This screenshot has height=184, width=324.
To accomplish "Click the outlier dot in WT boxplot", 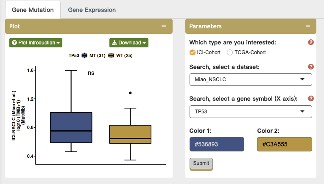I will (130, 93).
